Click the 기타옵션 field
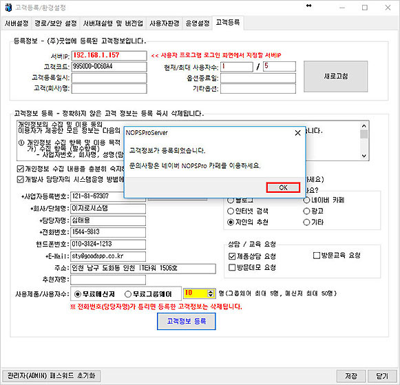Viewport: 400px width, 385px height. tap(258, 89)
